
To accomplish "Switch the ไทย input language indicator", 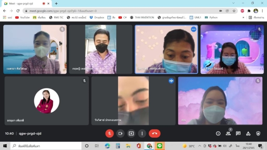I will click(x=237, y=146).
